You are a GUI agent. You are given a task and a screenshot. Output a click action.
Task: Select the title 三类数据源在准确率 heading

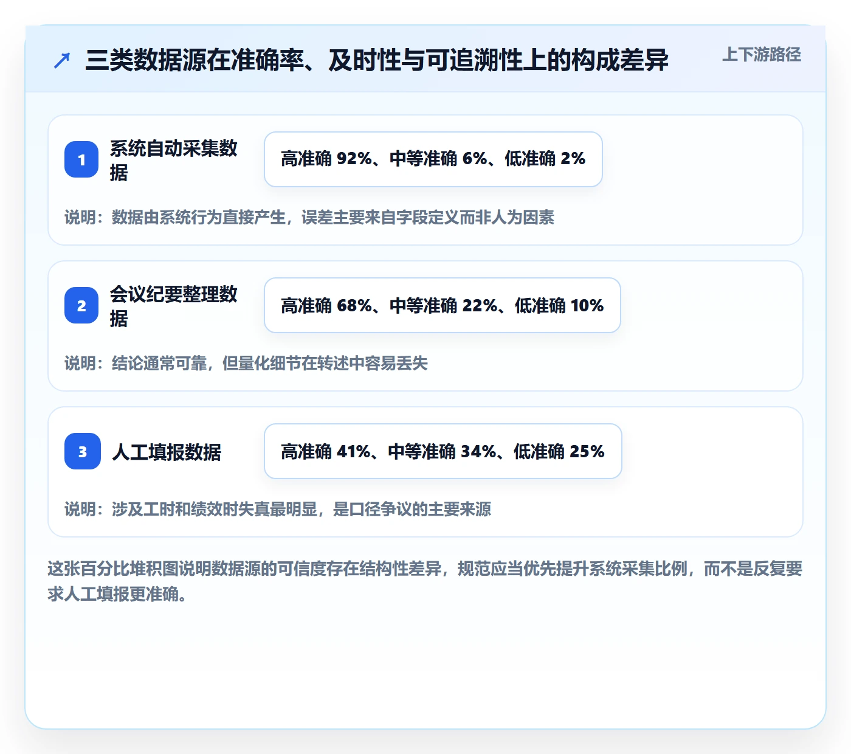point(377,60)
